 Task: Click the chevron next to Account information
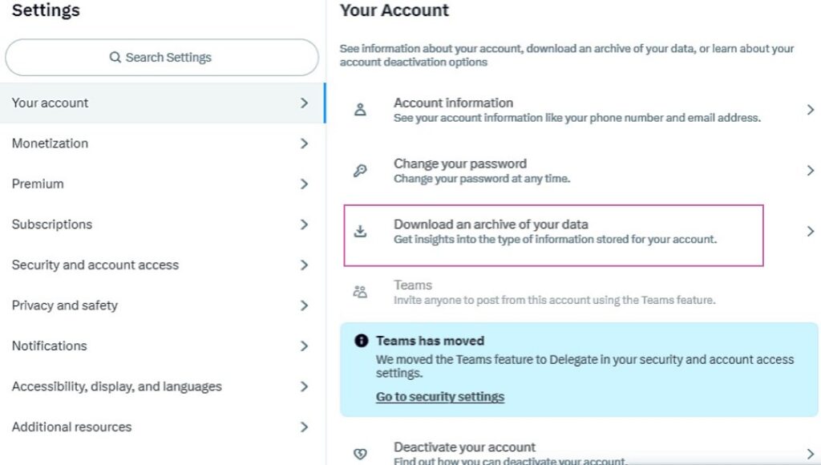(811, 110)
